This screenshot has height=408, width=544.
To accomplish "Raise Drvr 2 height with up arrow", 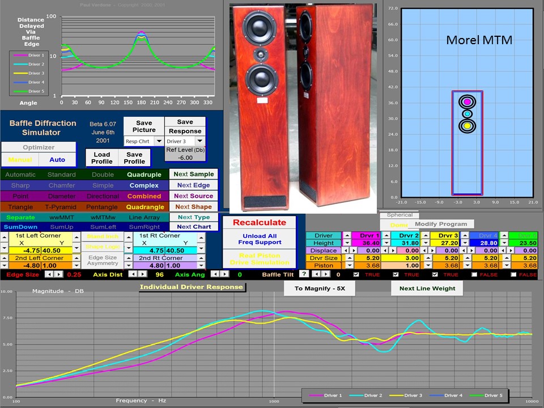I will point(386,235).
